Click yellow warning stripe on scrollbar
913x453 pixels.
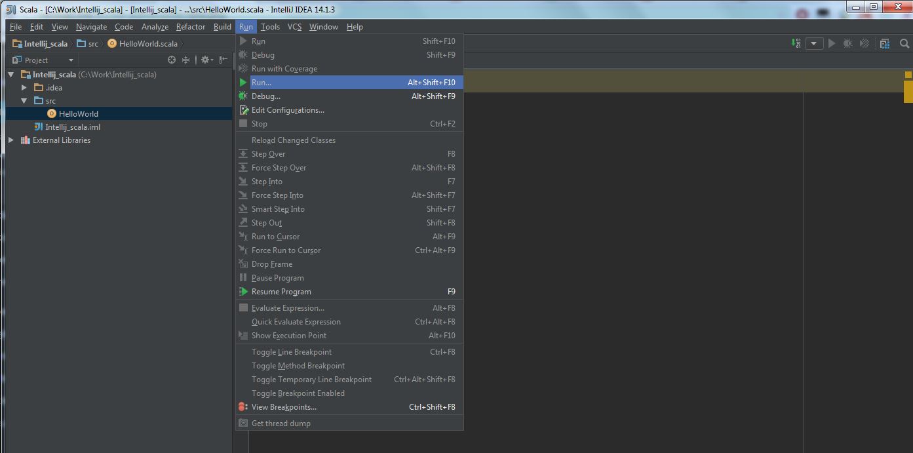pyautogui.click(x=908, y=91)
